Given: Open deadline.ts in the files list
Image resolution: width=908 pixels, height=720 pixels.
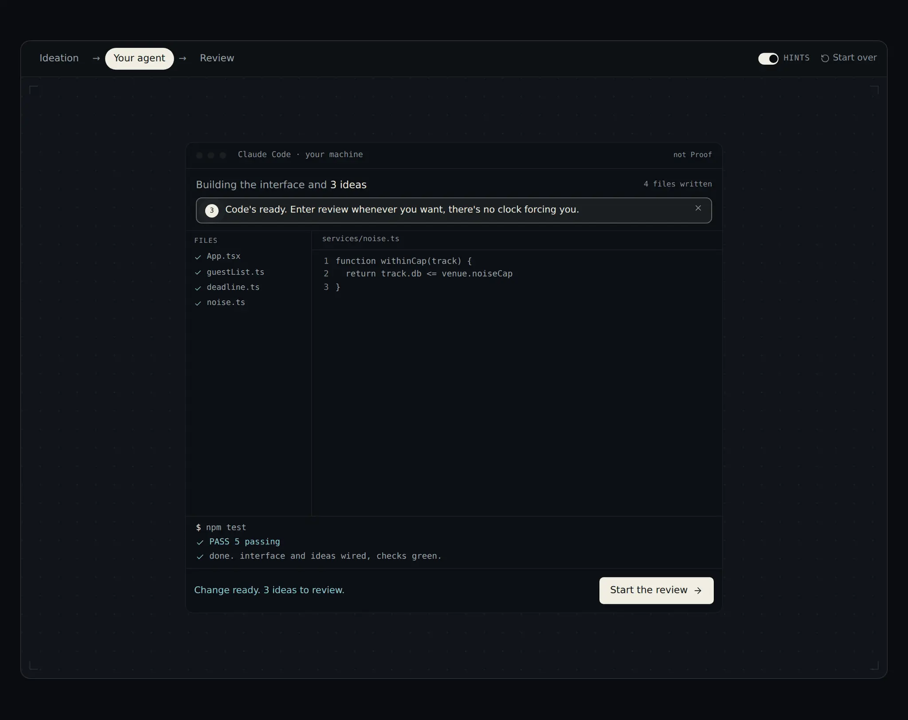Looking at the screenshot, I should coord(233,287).
